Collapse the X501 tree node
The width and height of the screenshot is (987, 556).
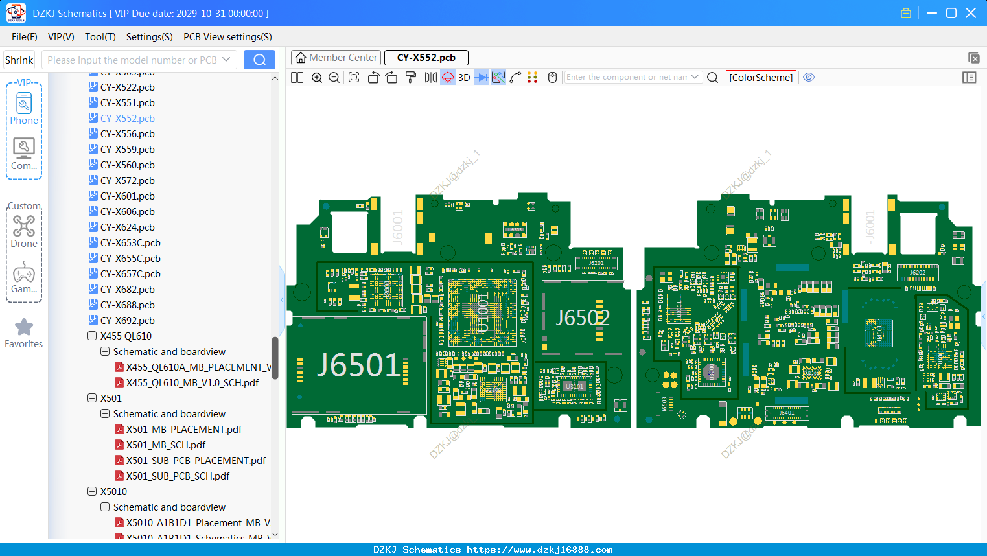pos(92,398)
